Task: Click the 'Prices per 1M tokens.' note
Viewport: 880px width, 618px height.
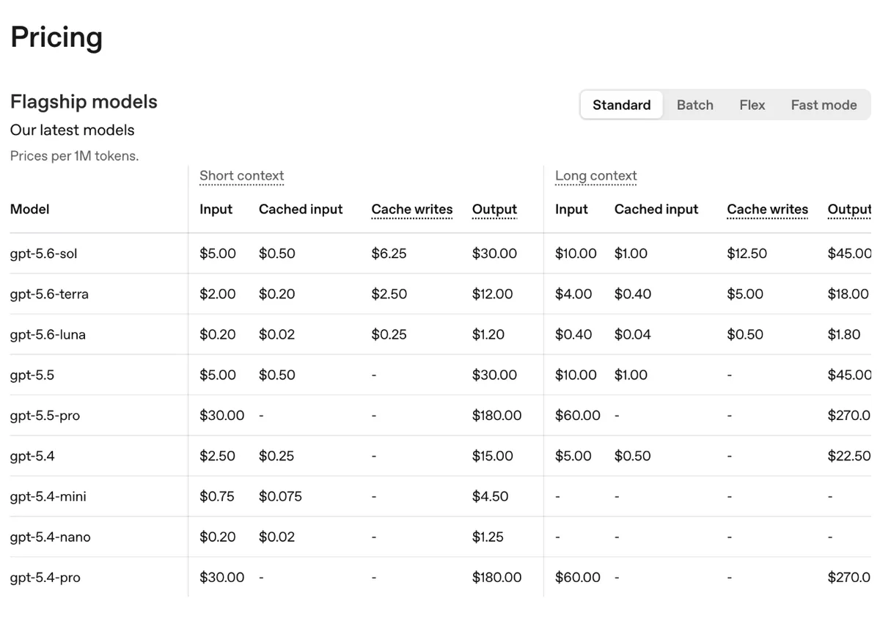Action: pos(74,156)
